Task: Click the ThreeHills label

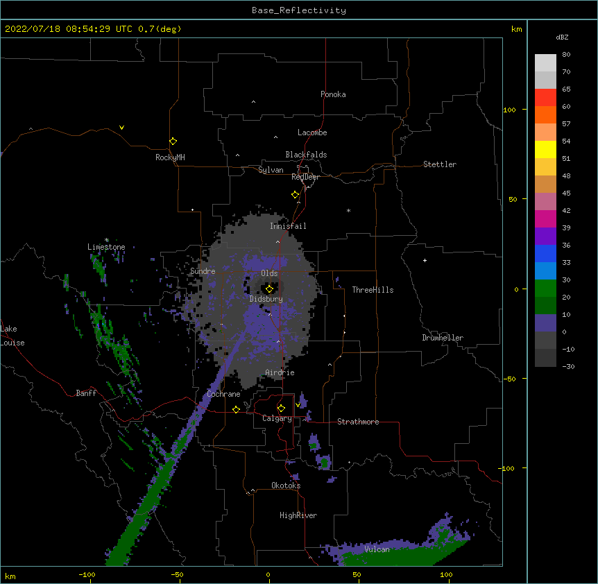Action: coord(373,290)
